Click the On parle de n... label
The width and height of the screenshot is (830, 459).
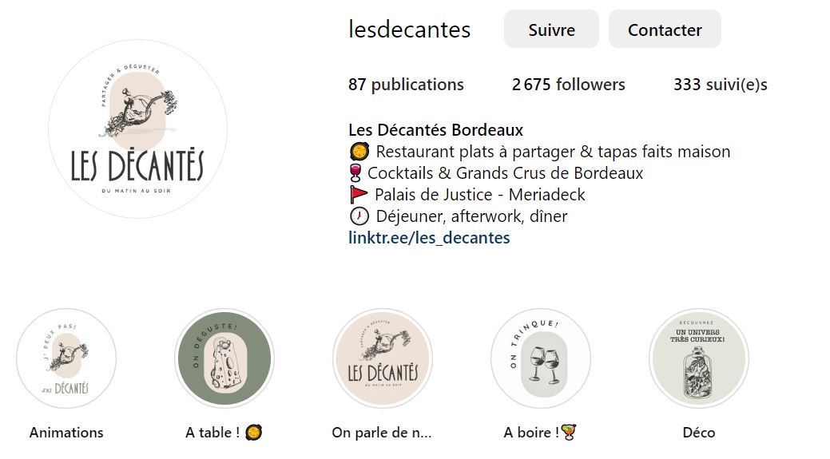point(382,433)
